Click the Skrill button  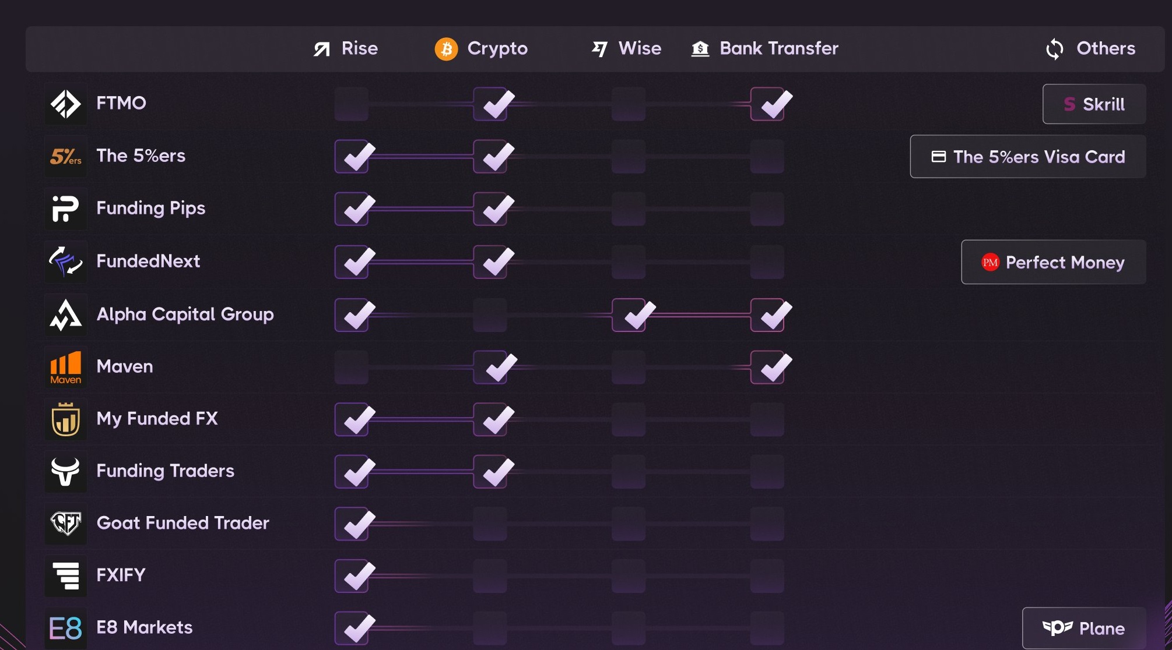(x=1094, y=104)
